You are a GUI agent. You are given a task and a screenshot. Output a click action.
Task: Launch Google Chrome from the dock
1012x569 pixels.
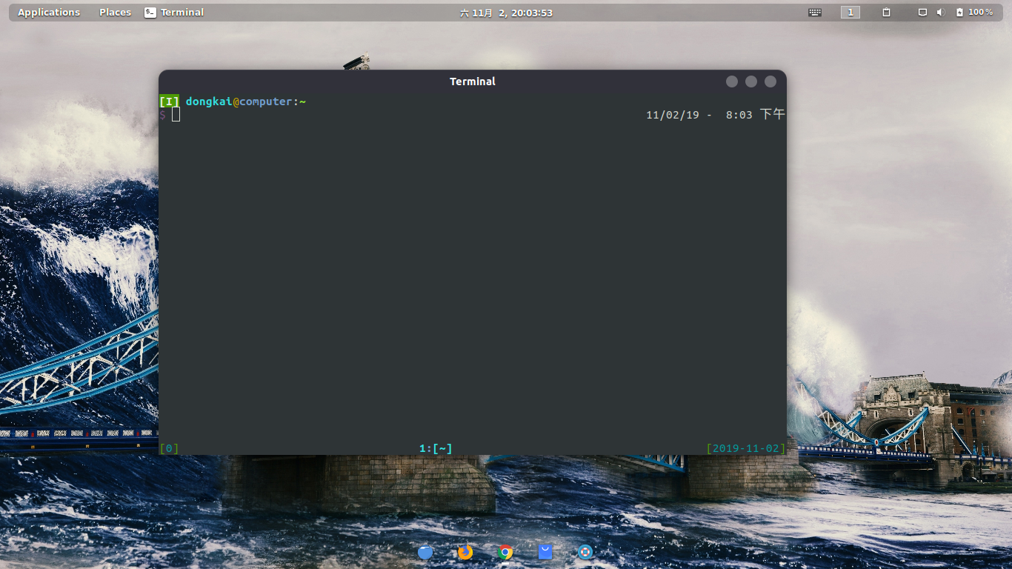(505, 552)
